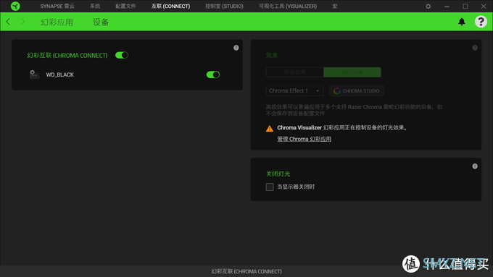Image resolution: width=493 pixels, height=277 pixels.
Task: Go forward with the right arrow
Action: coord(22,22)
